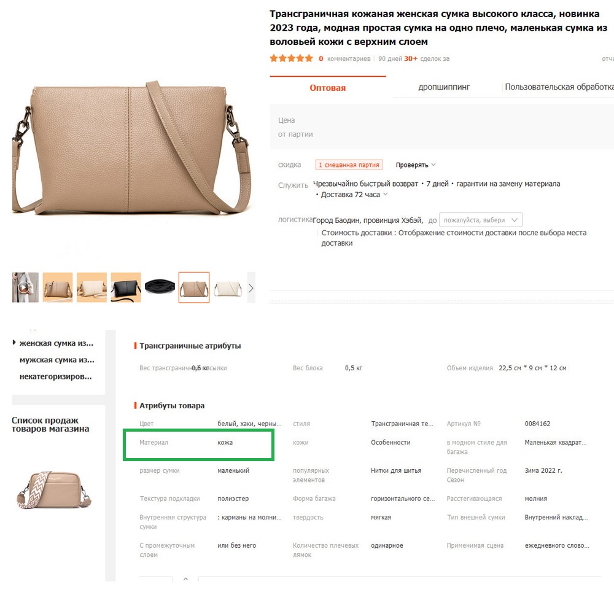Expand service details arrow after Доставка 72 часа
The image size is (614, 614).
coord(386,194)
